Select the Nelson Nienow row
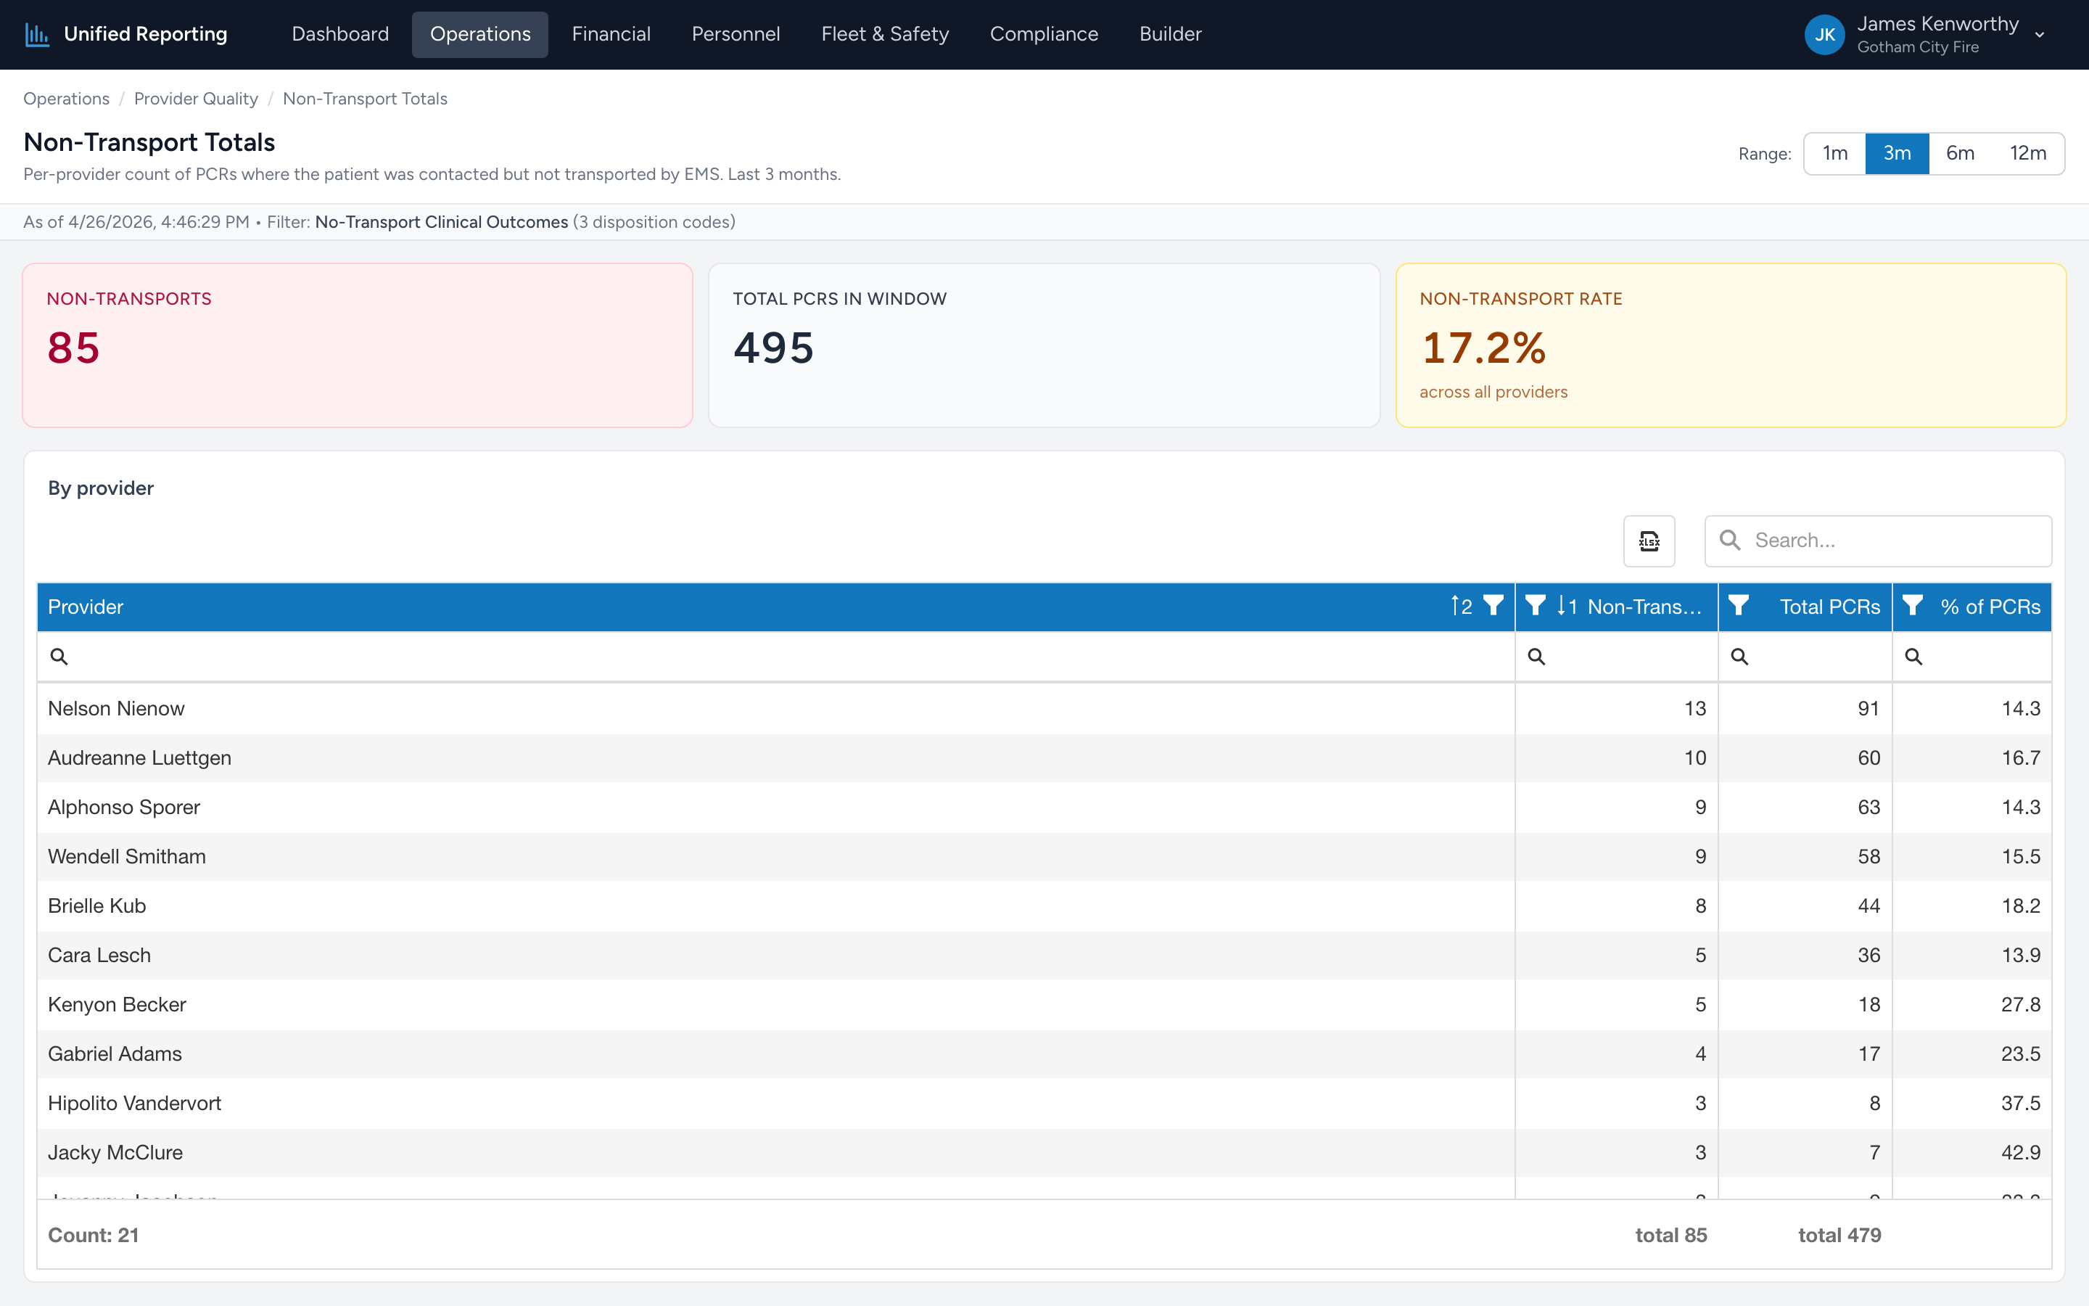2089x1306 pixels. (1044, 708)
